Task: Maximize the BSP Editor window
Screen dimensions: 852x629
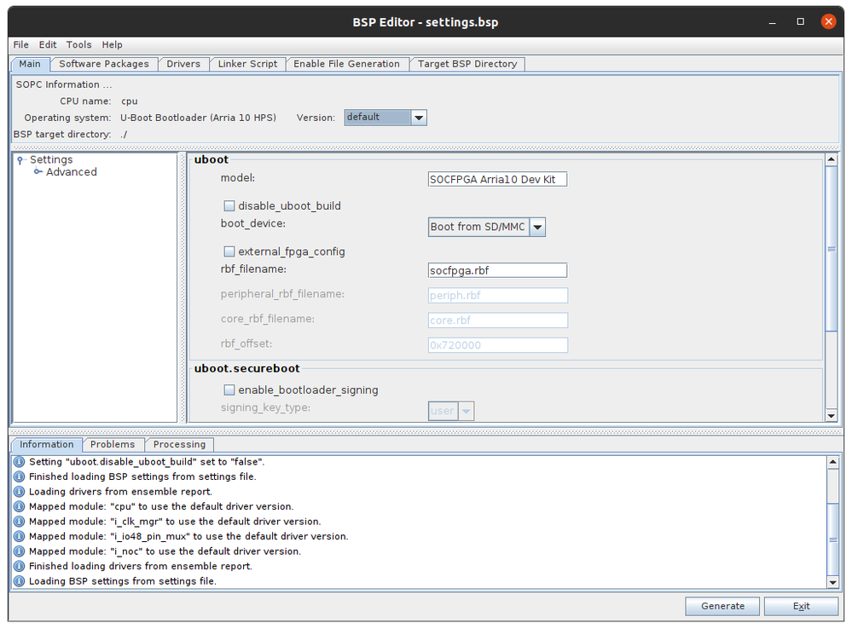Action: coord(800,21)
